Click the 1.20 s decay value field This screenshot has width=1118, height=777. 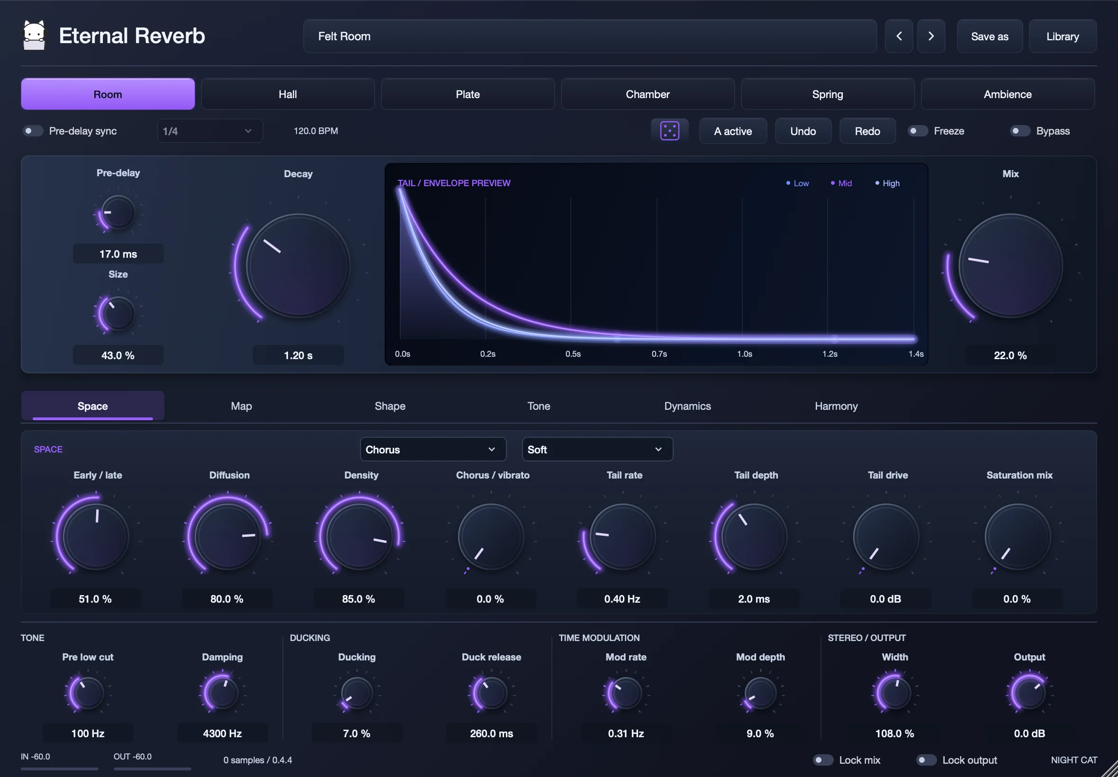pyautogui.click(x=298, y=355)
